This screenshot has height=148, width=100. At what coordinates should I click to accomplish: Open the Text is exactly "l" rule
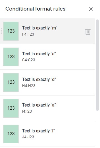click(47, 134)
